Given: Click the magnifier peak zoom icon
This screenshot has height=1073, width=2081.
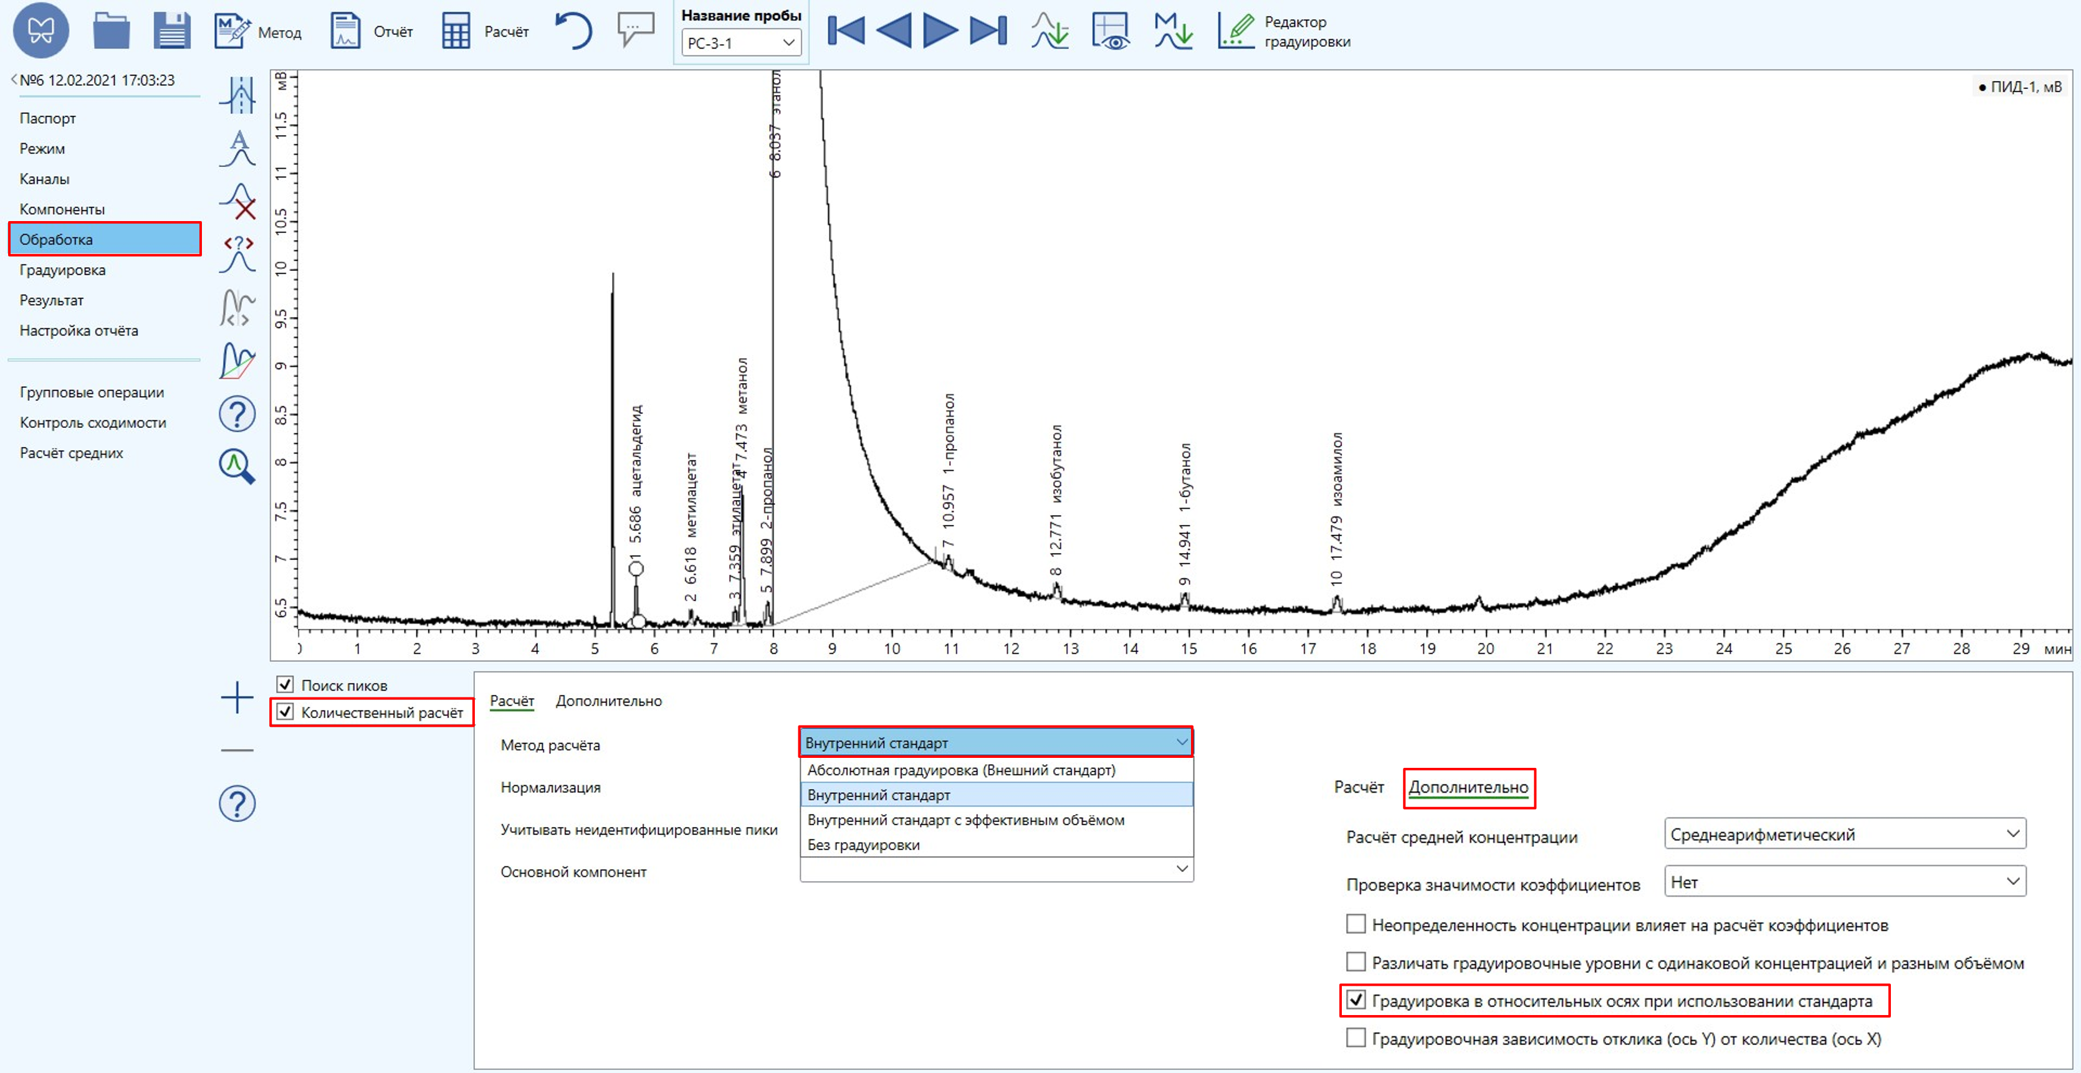Looking at the screenshot, I should point(237,466).
